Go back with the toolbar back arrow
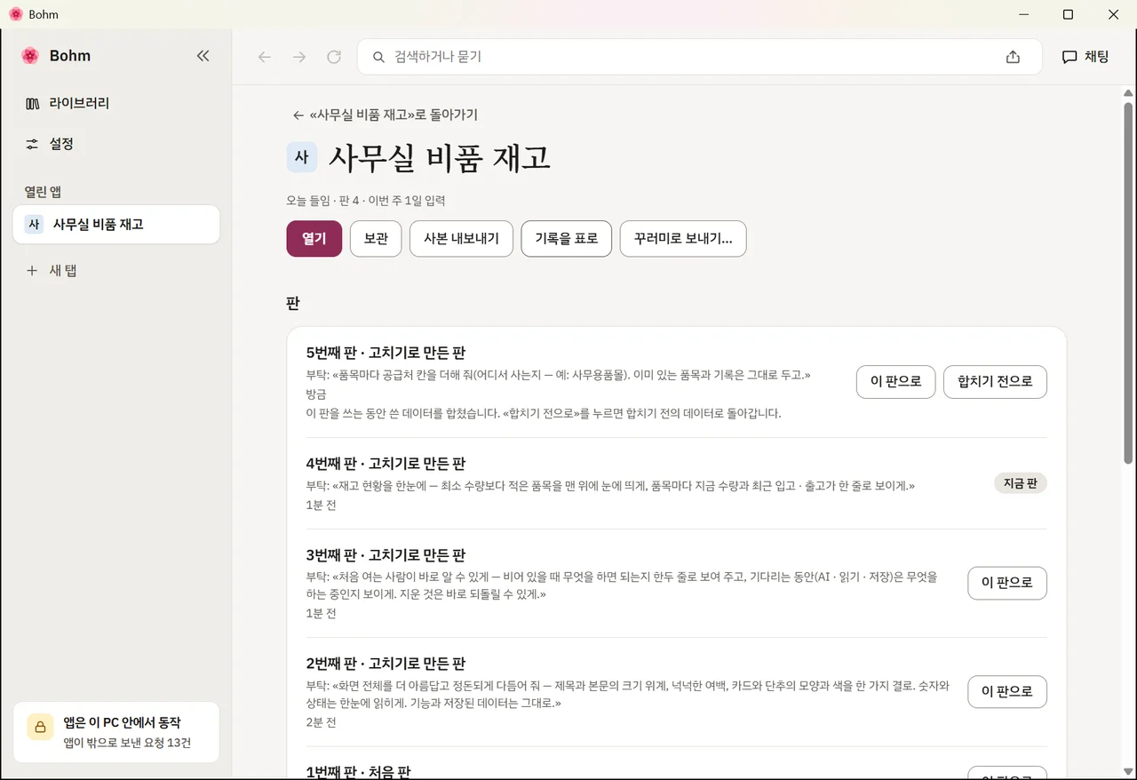The width and height of the screenshot is (1137, 780). (264, 57)
